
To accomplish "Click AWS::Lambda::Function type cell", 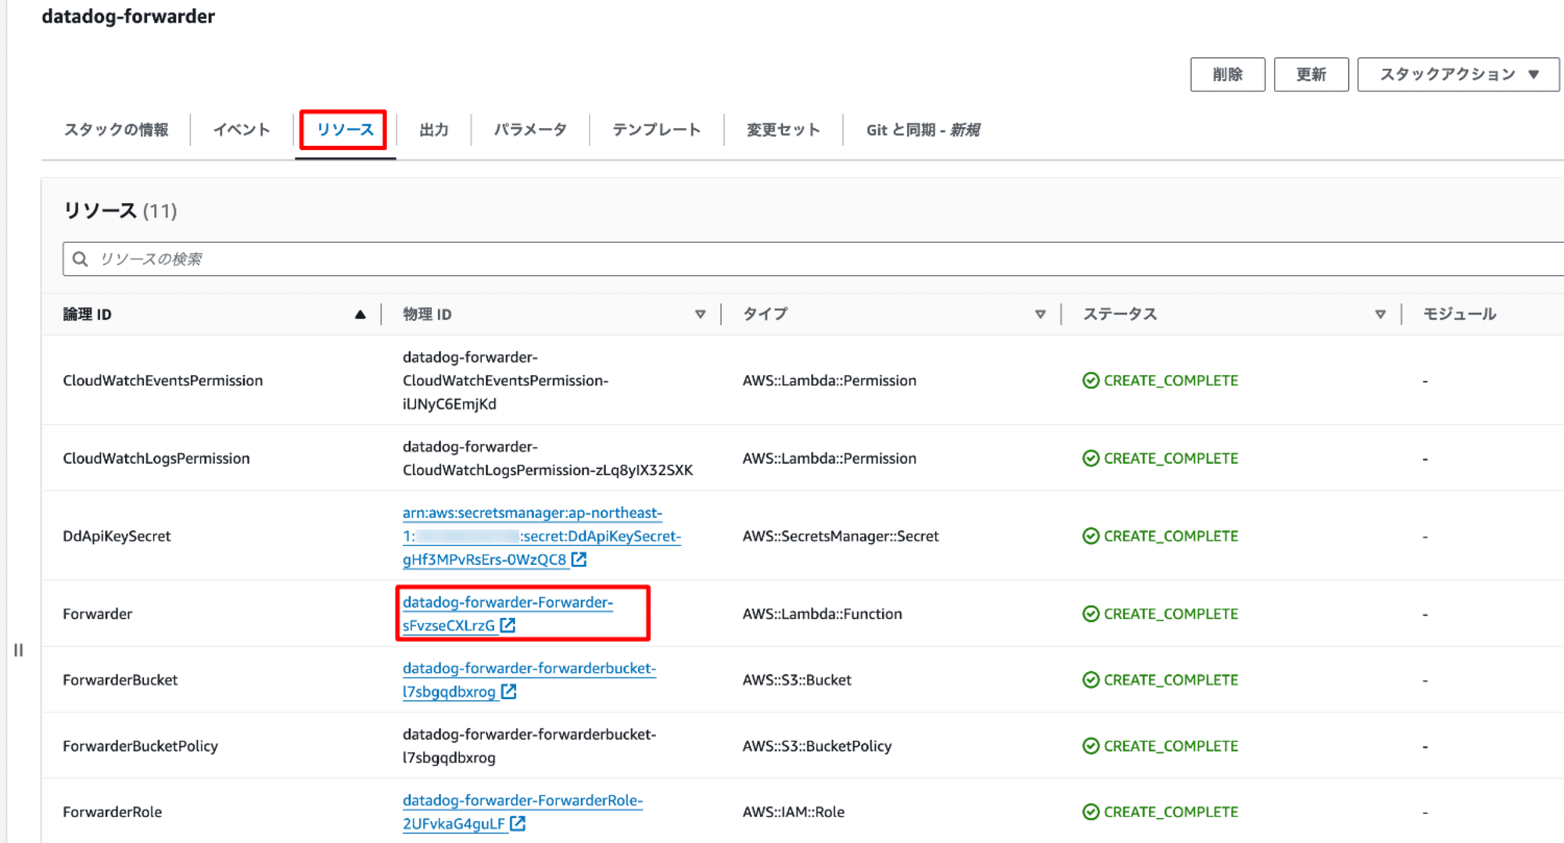I will pyautogui.click(x=823, y=614).
